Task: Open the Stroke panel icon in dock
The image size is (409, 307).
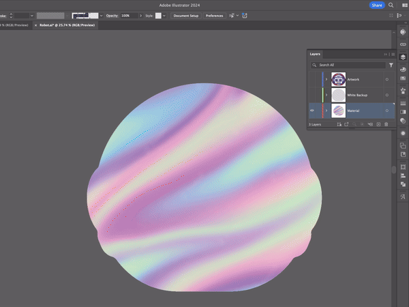Action: pyautogui.click(x=403, y=103)
